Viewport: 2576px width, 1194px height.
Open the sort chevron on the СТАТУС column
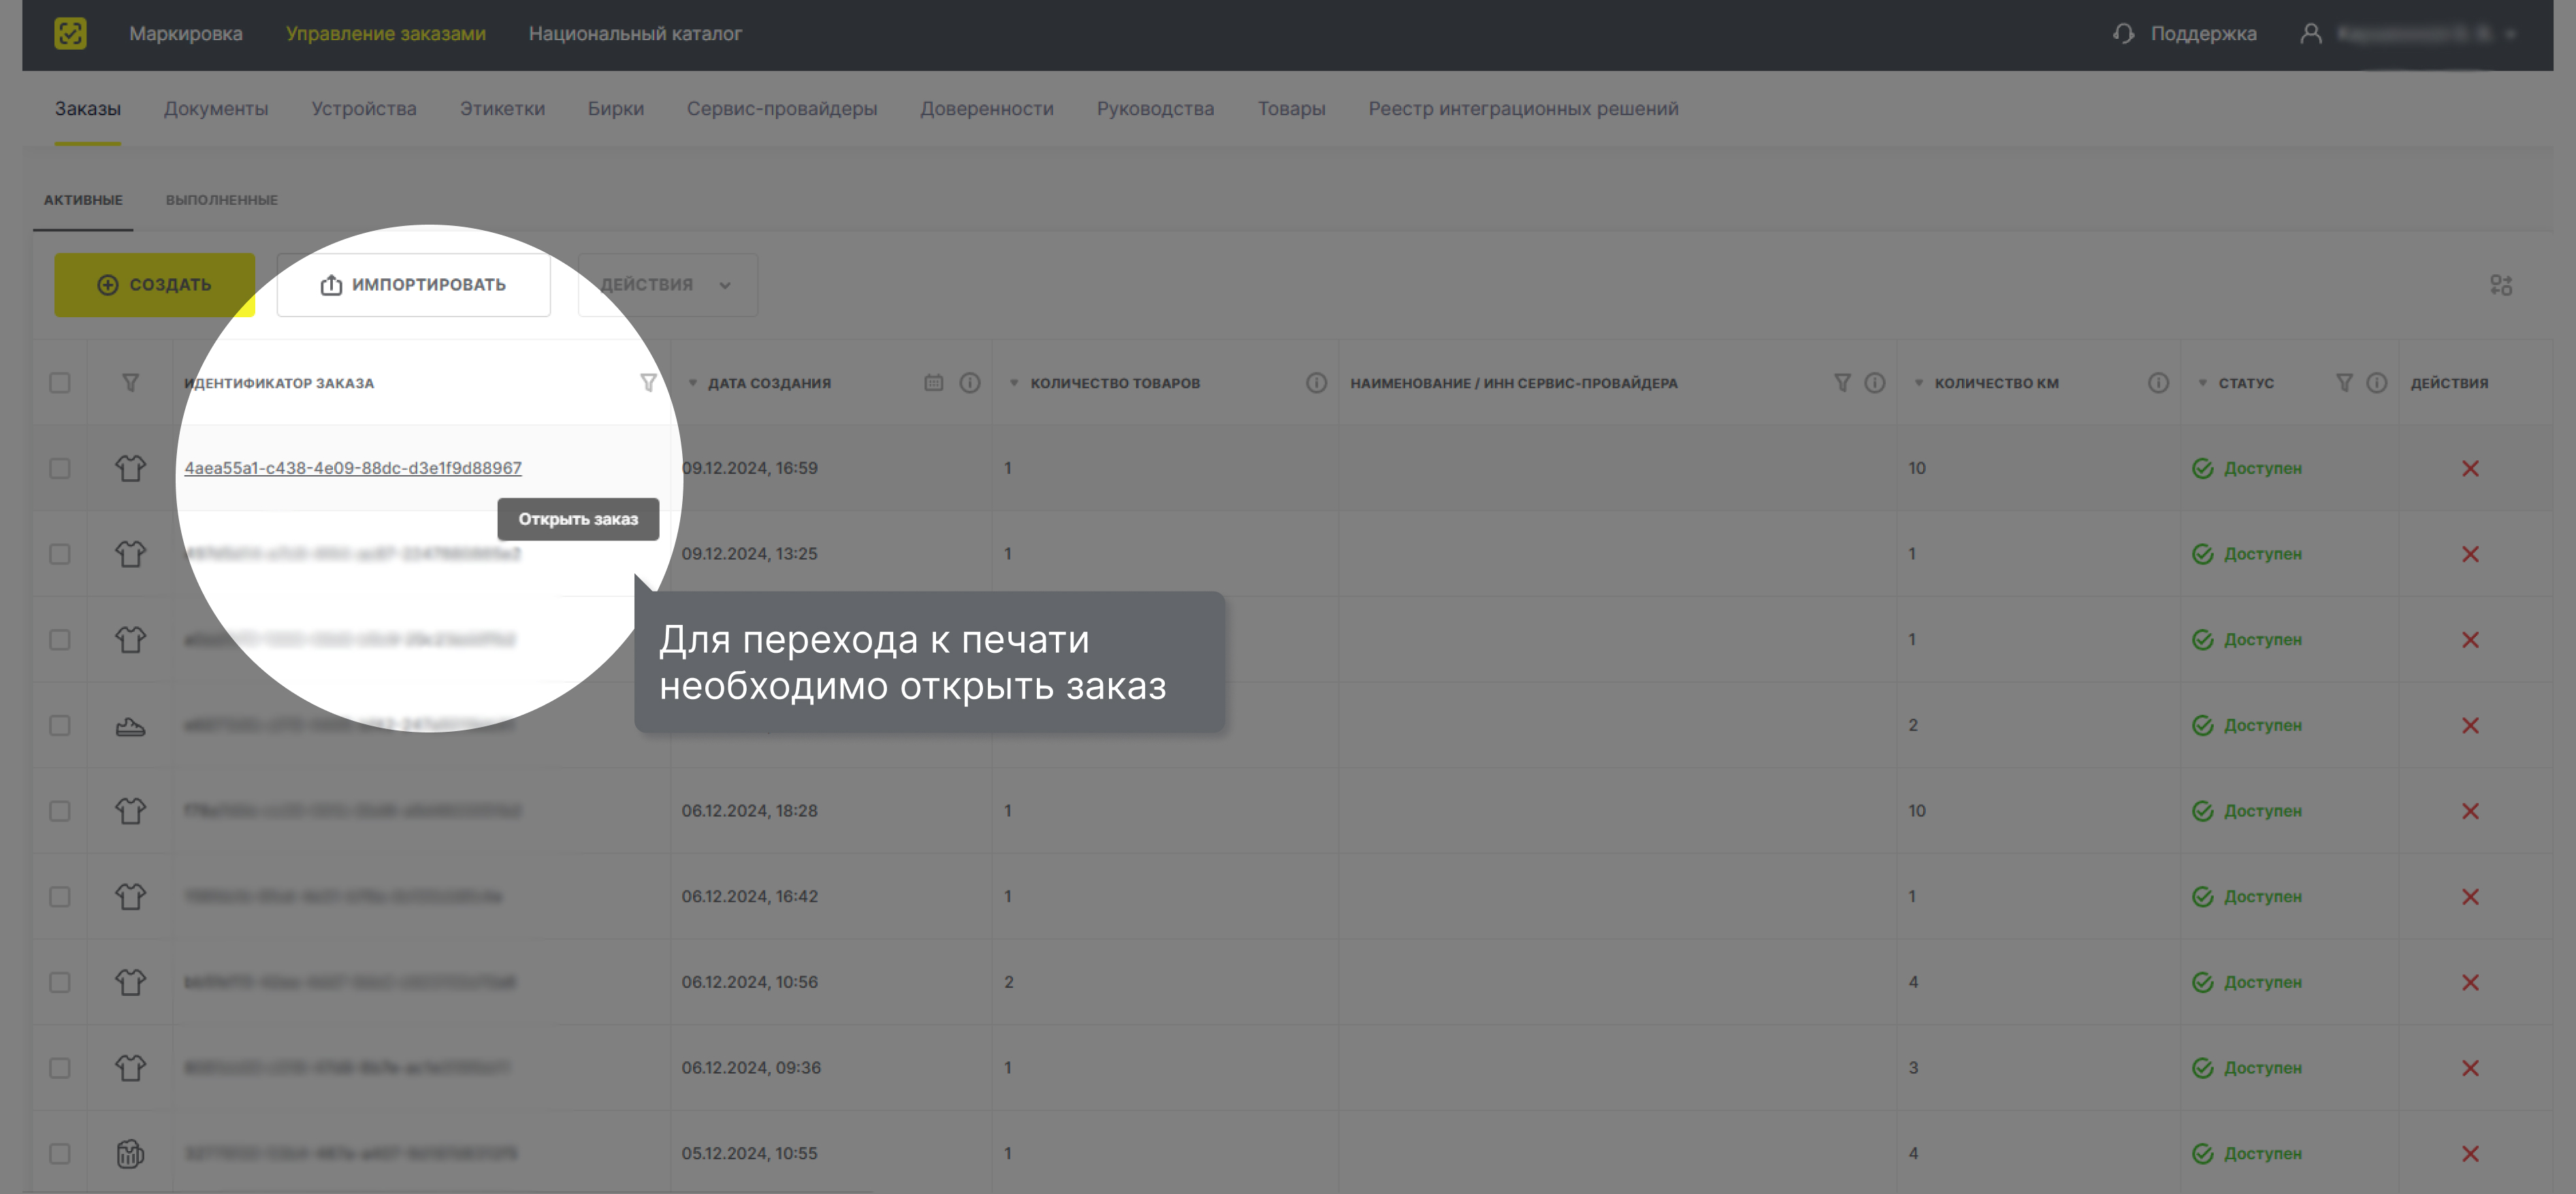pos(2202,382)
